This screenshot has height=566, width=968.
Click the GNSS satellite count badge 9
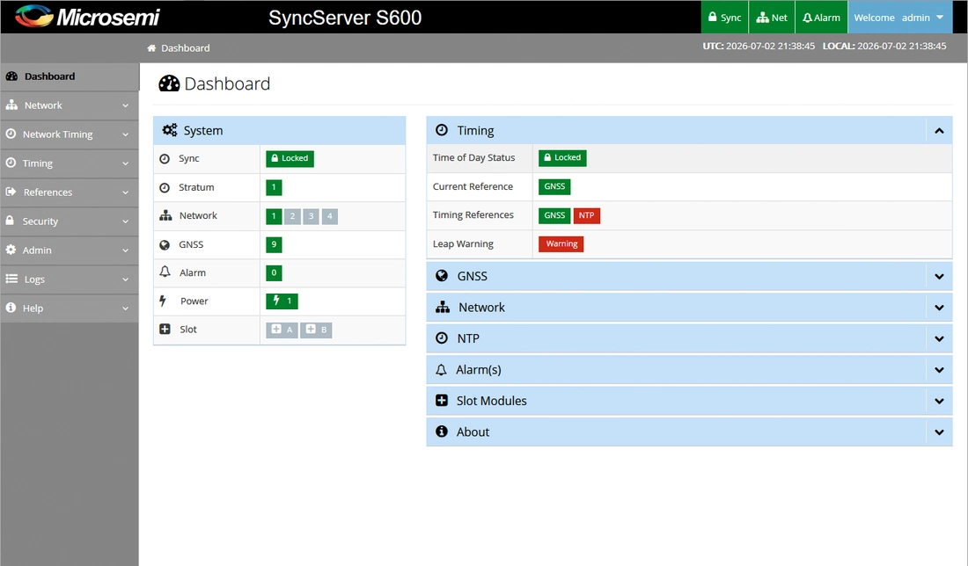[x=274, y=245]
